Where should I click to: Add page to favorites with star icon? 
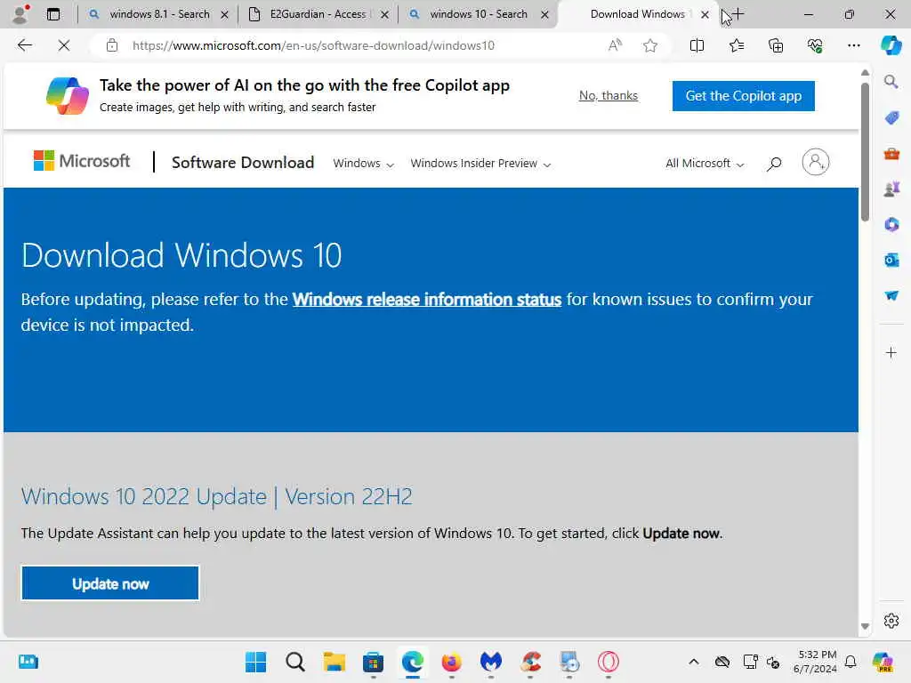(x=650, y=45)
